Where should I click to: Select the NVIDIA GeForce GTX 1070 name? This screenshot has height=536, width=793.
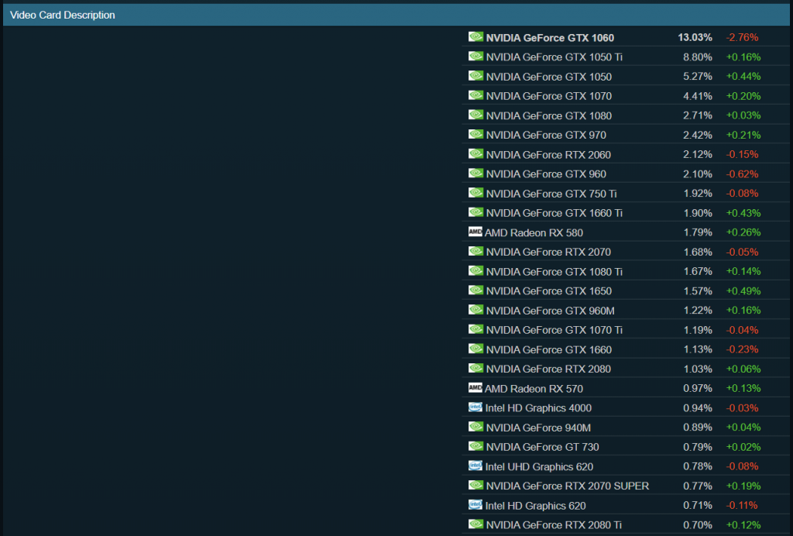coord(549,96)
